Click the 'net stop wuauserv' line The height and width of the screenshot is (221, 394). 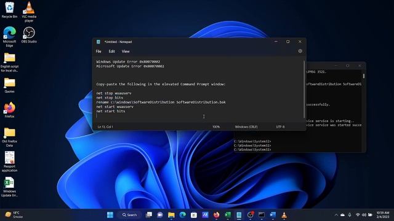pyautogui.click(x=113, y=93)
